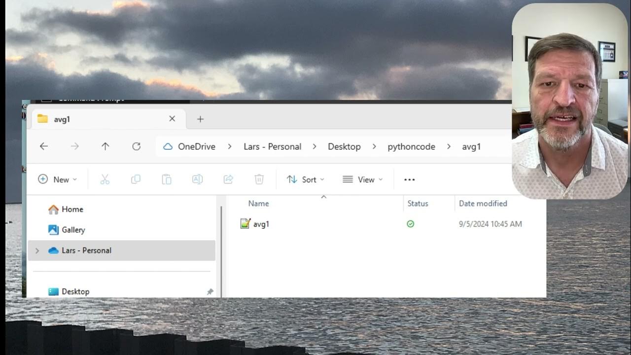
Task: Click the OneDrive cloud icon in address bar
Action: [x=168, y=146]
